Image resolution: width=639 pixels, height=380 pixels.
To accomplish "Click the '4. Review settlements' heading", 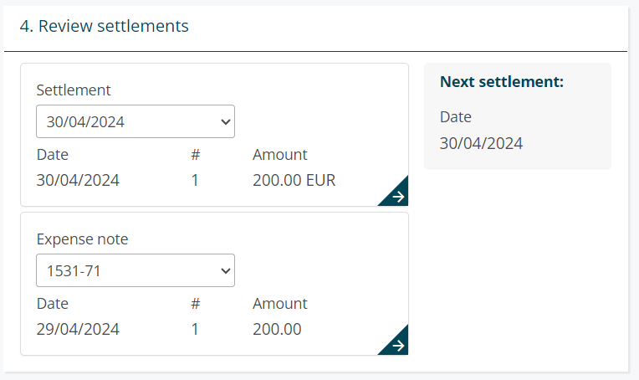I will tap(105, 27).
